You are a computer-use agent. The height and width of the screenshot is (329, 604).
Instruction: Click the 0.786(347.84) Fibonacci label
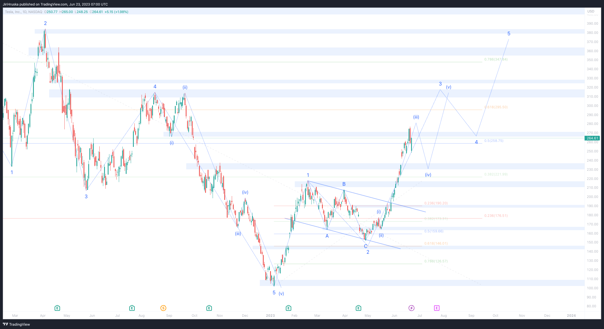(x=496, y=59)
